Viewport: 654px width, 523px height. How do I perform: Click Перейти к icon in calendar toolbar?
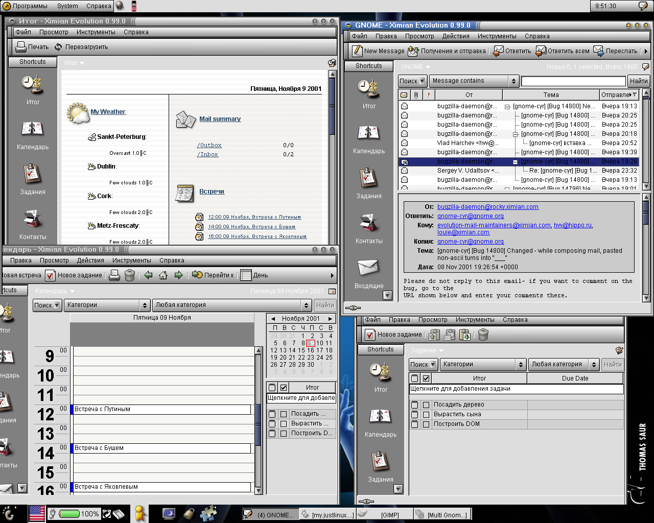(x=197, y=275)
